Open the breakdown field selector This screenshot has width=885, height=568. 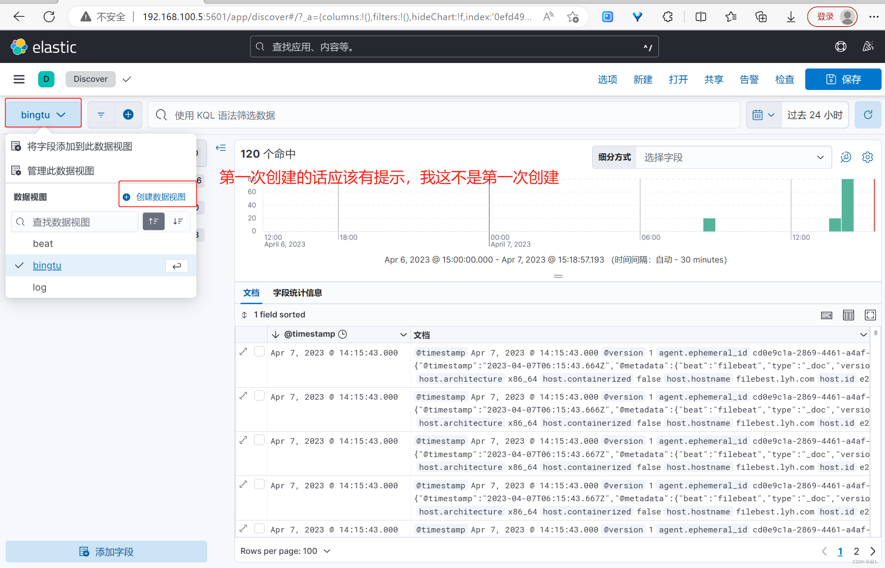tap(733, 157)
